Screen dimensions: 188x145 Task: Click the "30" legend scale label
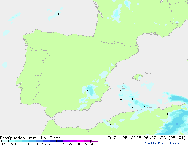click(64, 144)
